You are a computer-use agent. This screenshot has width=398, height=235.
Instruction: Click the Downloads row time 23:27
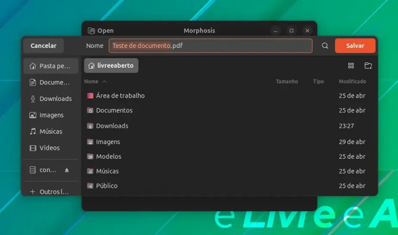coord(346,126)
